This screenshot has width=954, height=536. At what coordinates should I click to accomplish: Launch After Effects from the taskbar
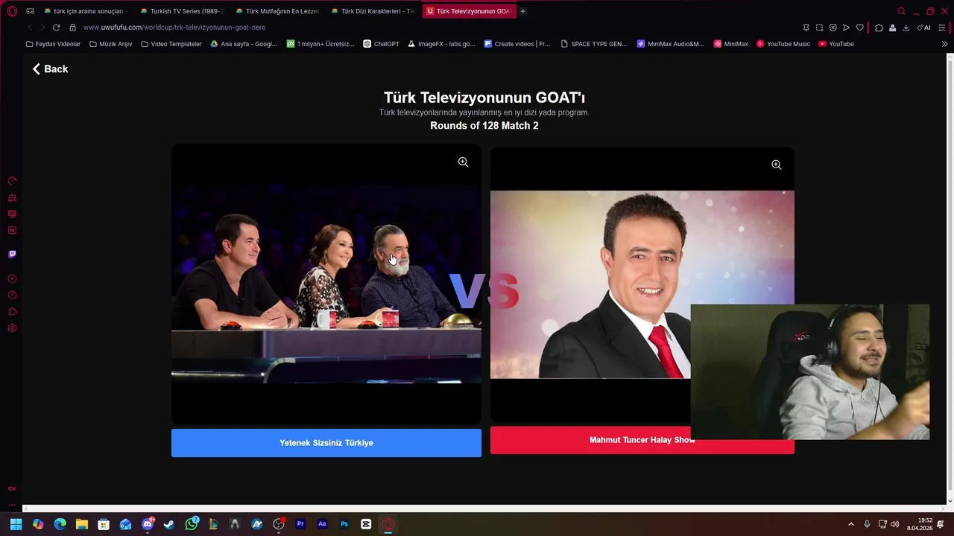pos(322,524)
